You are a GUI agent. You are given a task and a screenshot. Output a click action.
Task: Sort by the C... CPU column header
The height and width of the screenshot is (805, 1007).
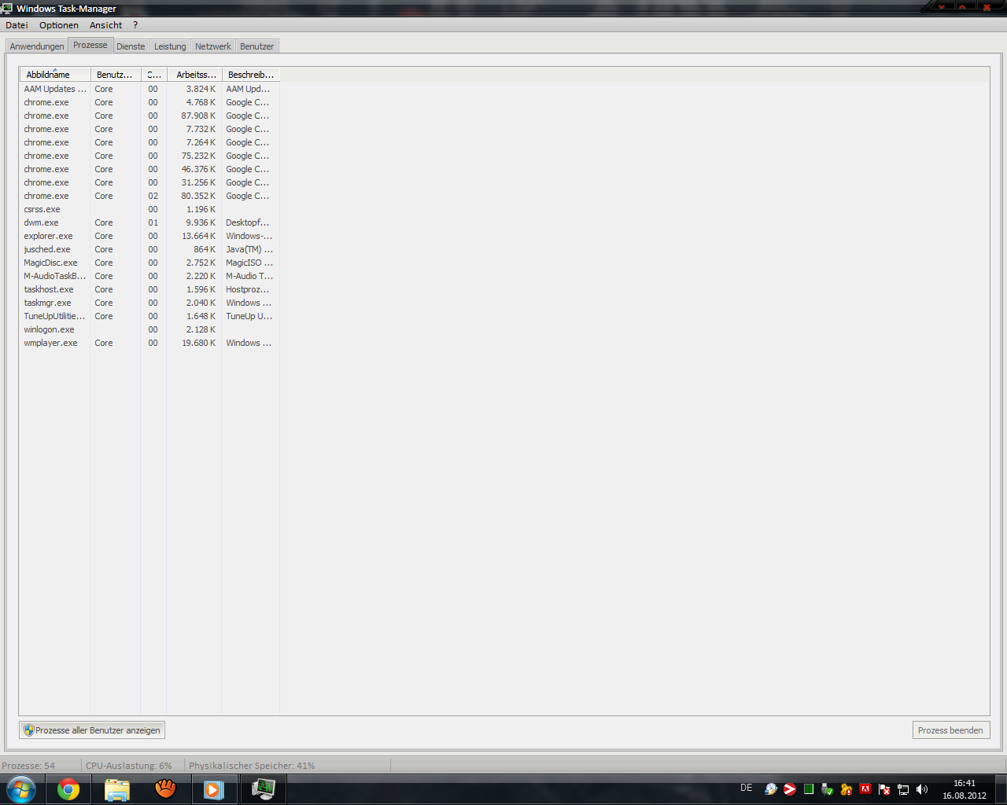tap(154, 75)
